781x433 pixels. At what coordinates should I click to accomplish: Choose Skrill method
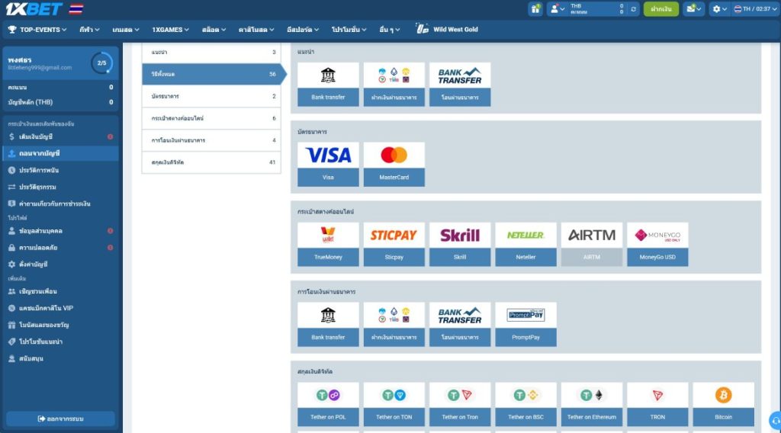[460, 245]
